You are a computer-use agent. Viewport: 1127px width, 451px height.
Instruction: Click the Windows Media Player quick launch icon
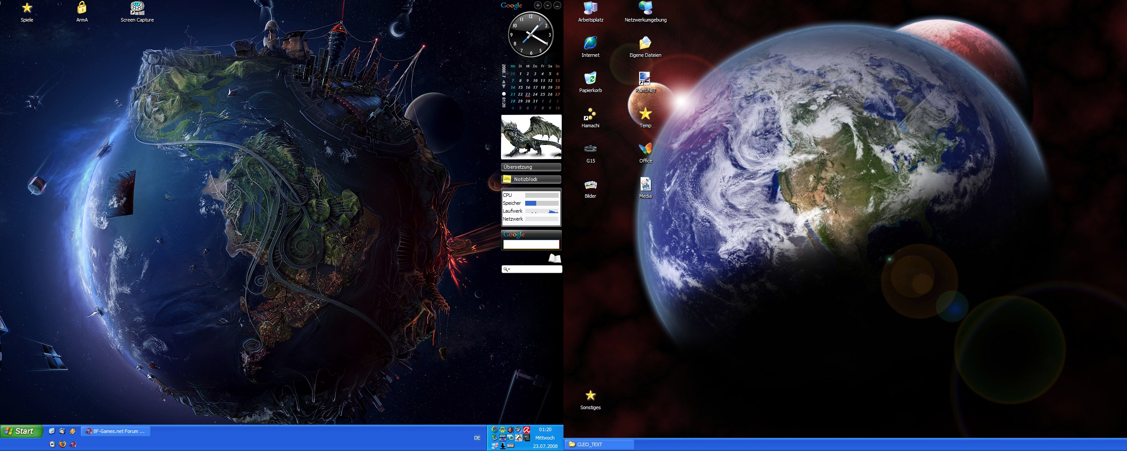52,444
